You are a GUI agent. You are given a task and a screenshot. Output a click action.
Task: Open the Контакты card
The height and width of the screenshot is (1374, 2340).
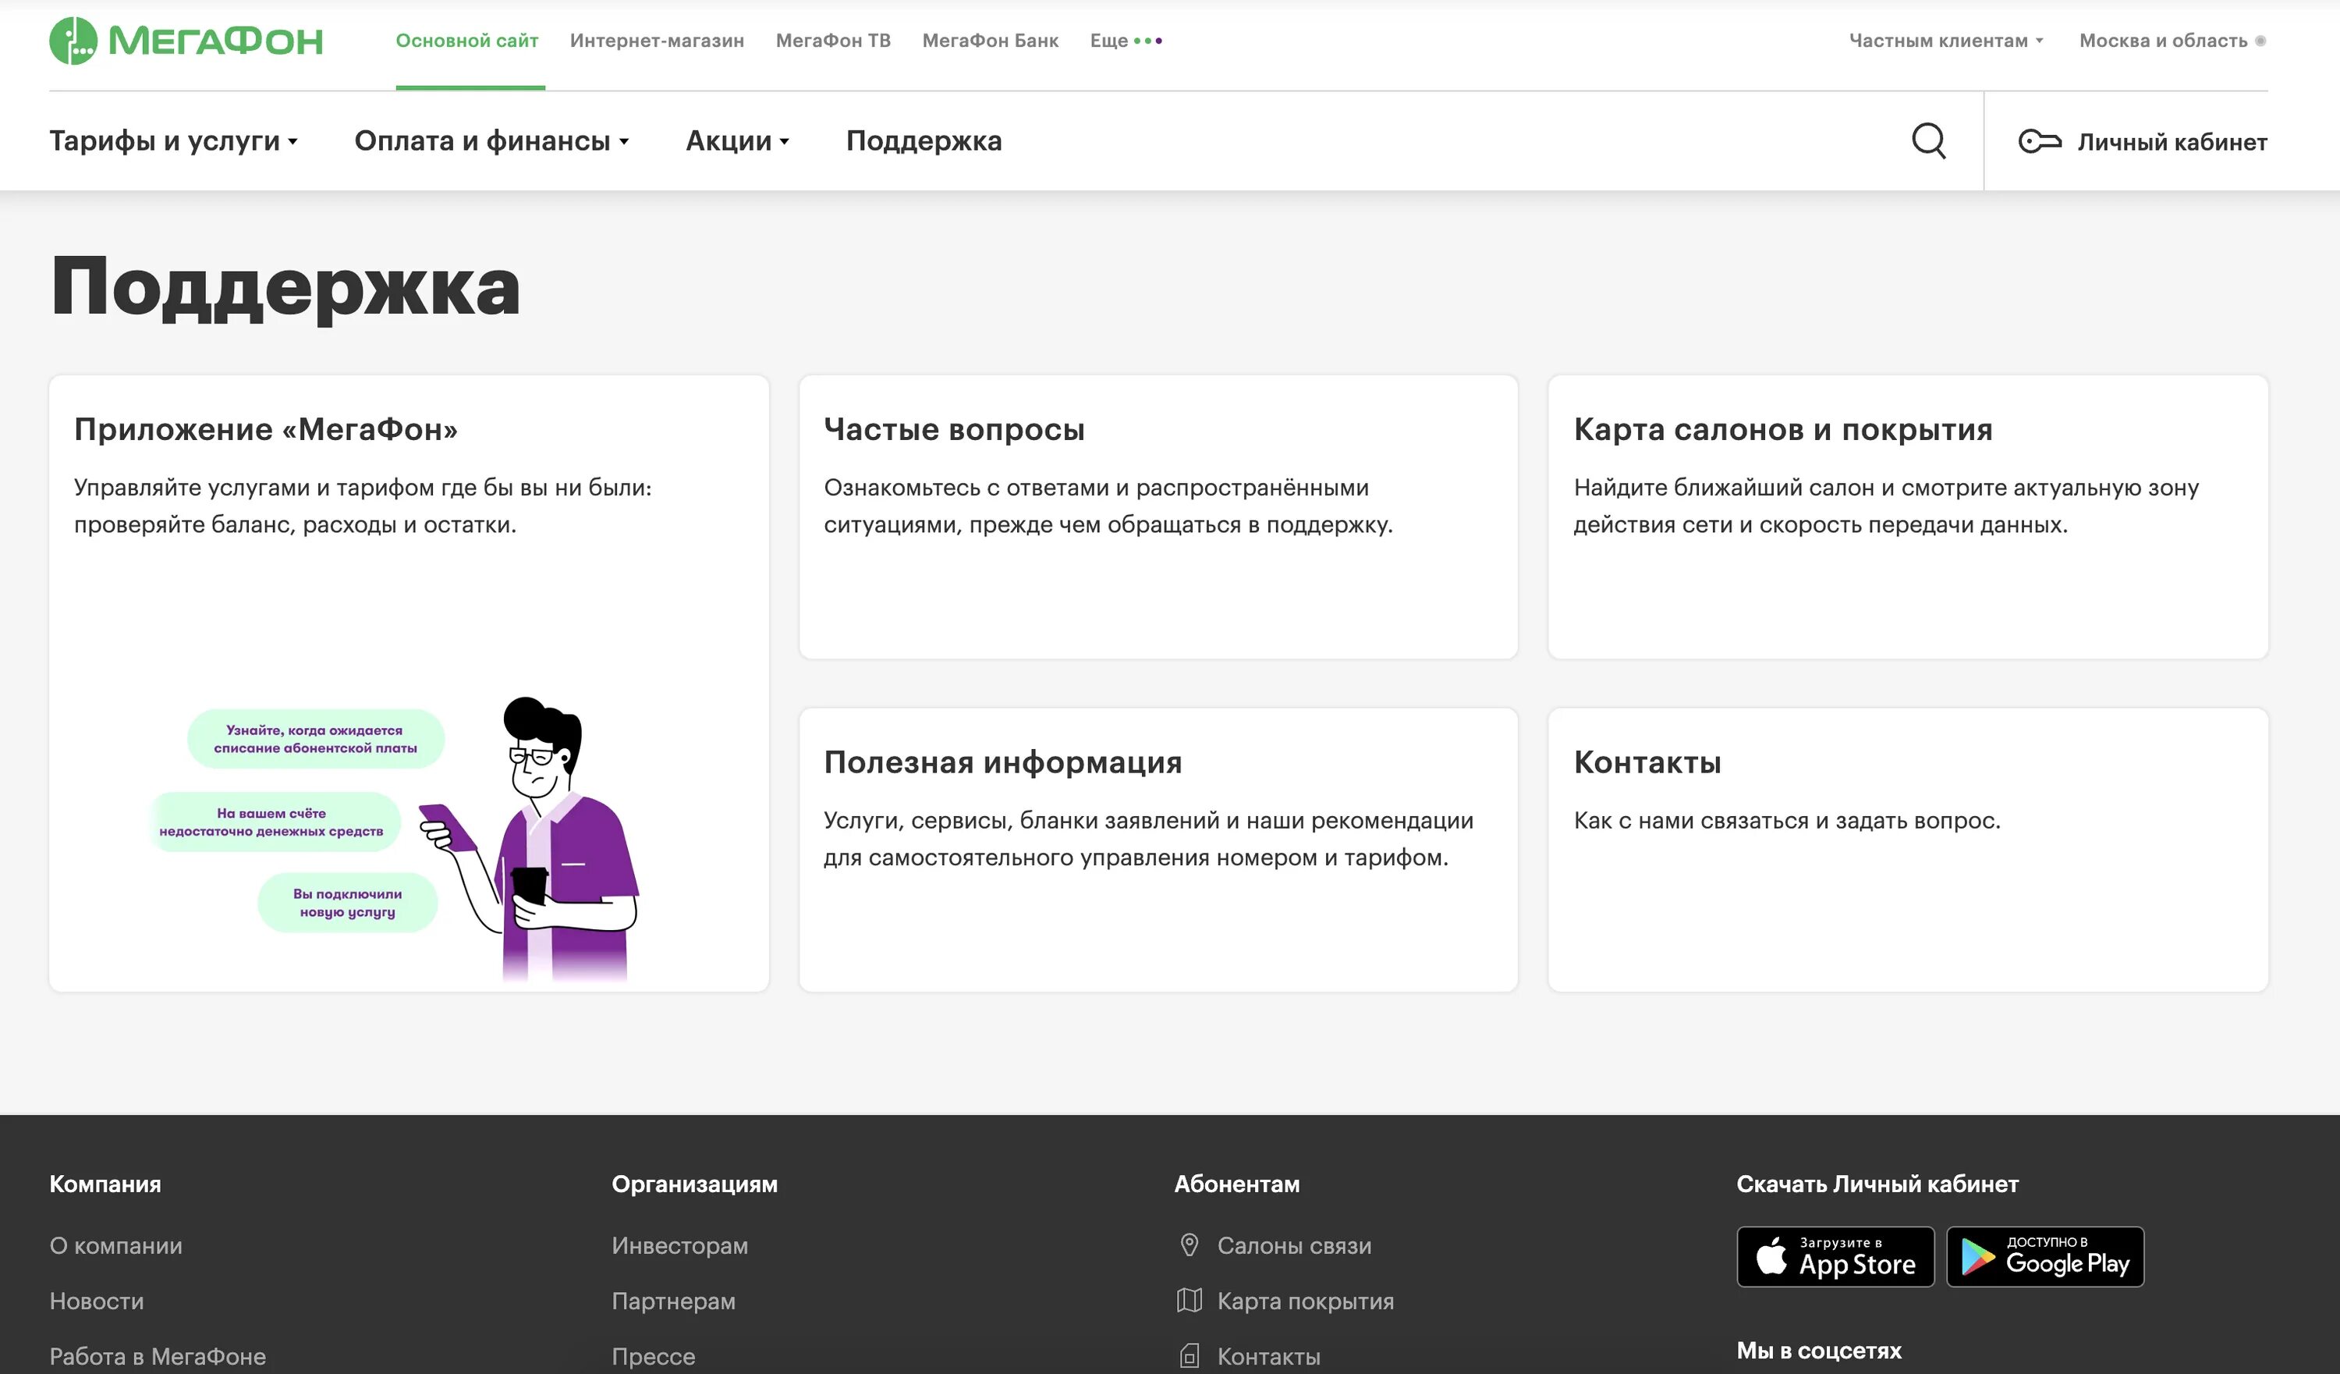pos(1908,849)
